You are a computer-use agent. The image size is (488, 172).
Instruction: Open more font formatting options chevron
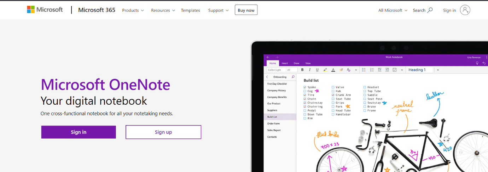coord(356,70)
